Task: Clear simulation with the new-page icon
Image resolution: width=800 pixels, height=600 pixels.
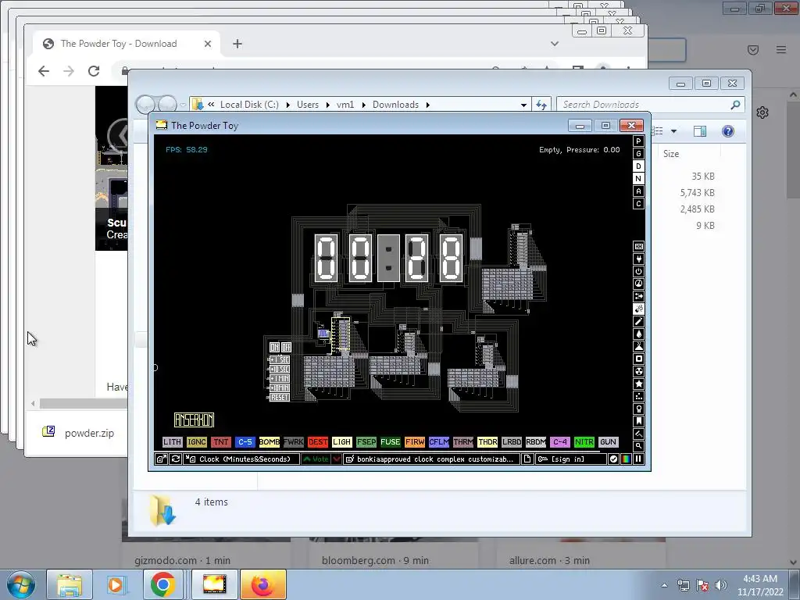Action: coord(527,459)
